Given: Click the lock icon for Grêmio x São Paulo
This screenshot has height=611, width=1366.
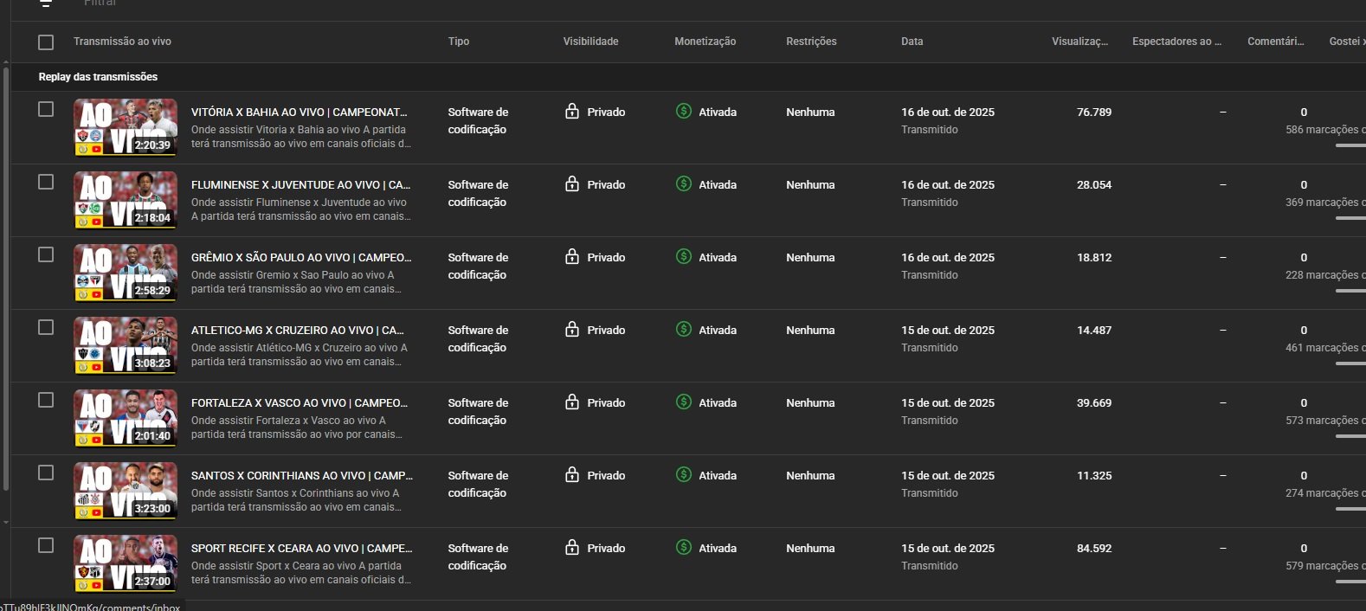Looking at the screenshot, I should (572, 257).
